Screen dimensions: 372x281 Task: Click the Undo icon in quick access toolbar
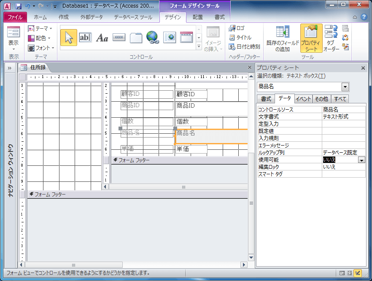(x=28, y=6)
